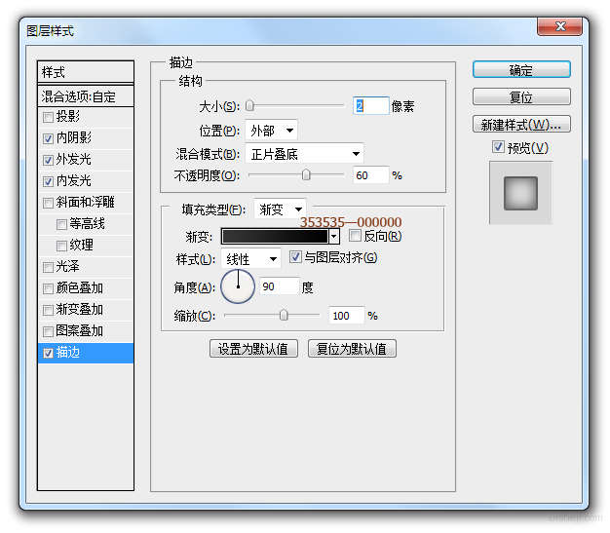This screenshot has height=533, width=610.
Task: Open the 填充类型 dropdown set to 渐变
Action: pos(280,209)
